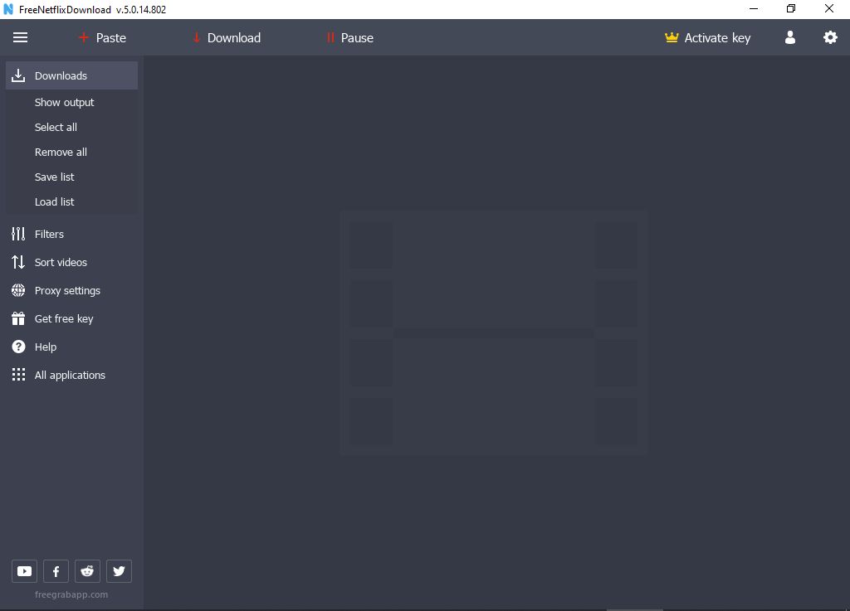Open the Reddit social icon
Screen dimensions: 850x611
tap(87, 570)
